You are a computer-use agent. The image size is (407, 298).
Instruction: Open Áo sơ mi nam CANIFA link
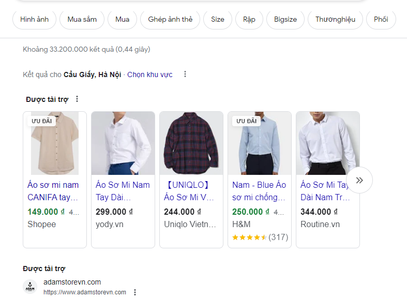click(x=53, y=191)
